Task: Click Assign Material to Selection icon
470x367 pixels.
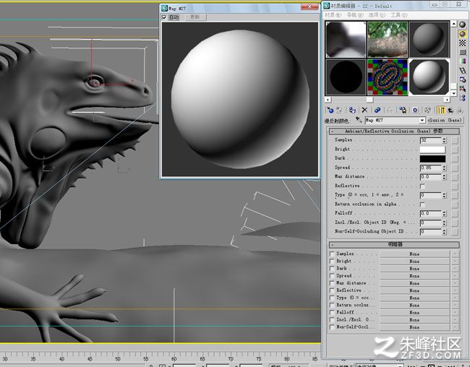Action: (x=352, y=110)
